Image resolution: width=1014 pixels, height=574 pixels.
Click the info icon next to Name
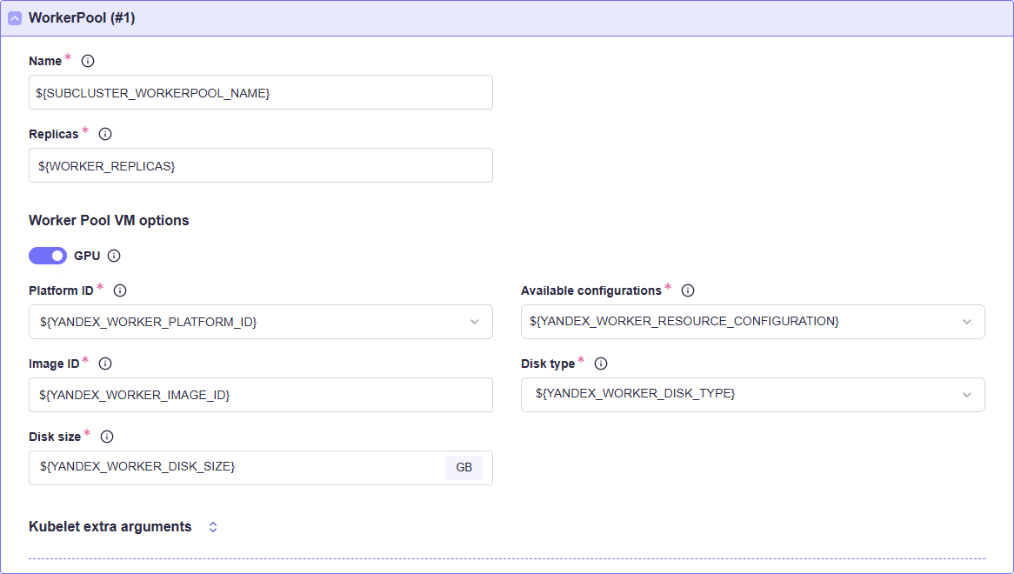pyautogui.click(x=88, y=61)
